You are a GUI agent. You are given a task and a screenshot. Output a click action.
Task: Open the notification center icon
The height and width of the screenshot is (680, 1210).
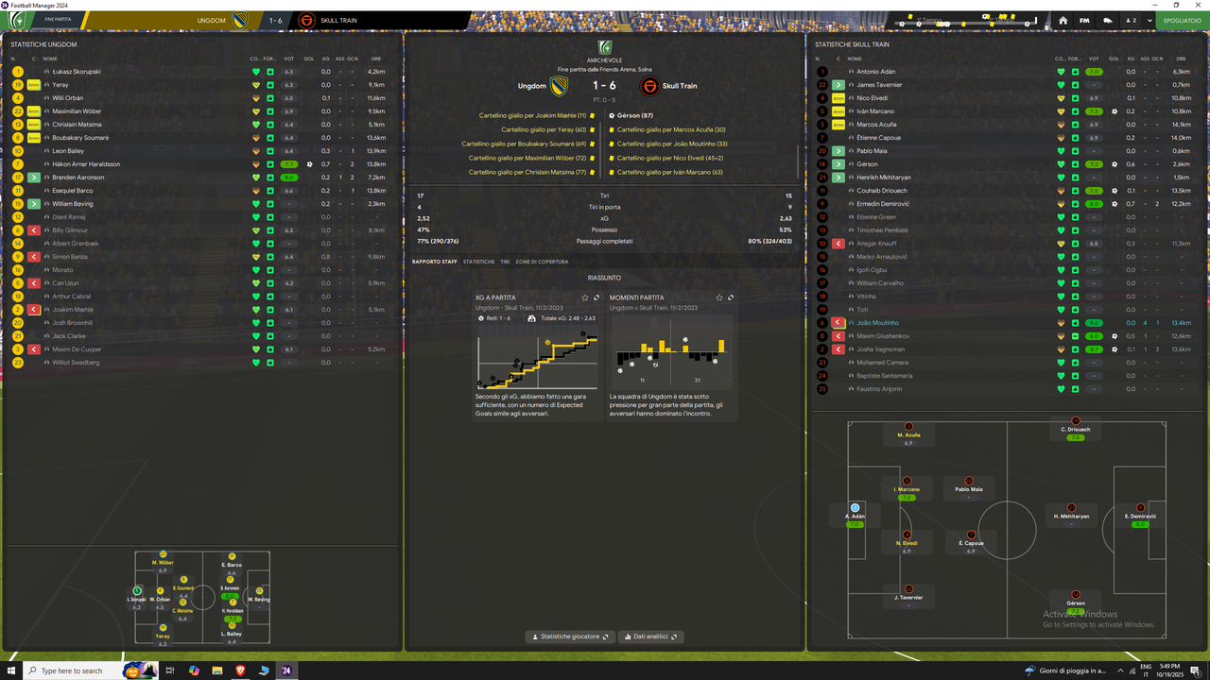pyautogui.click(x=1196, y=671)
